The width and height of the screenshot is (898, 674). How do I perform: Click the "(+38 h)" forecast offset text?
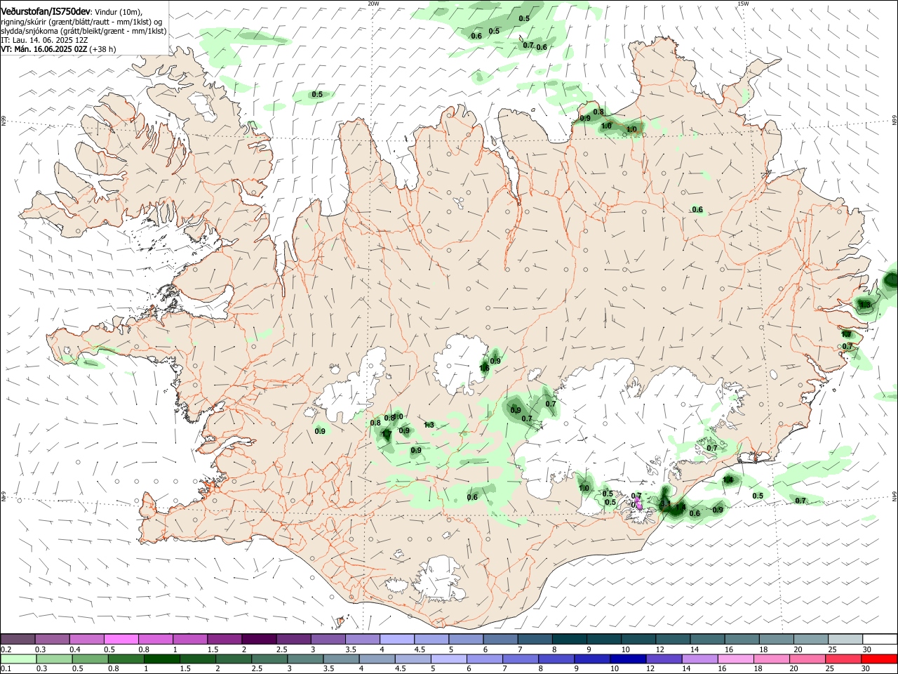103,49
